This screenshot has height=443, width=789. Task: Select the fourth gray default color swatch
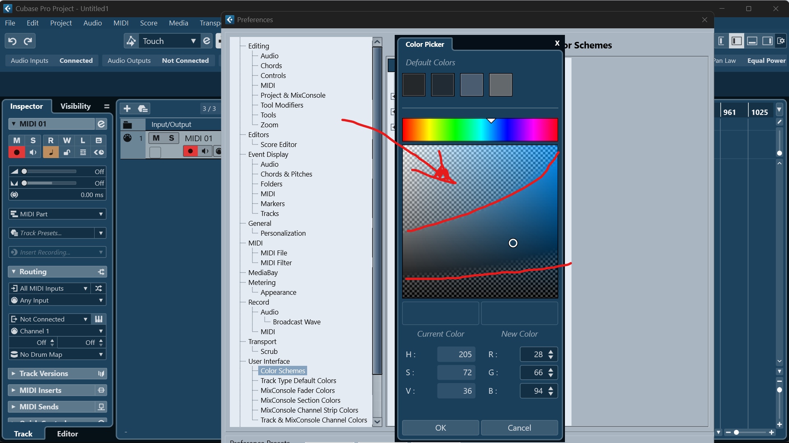click(x=500, y=85)
